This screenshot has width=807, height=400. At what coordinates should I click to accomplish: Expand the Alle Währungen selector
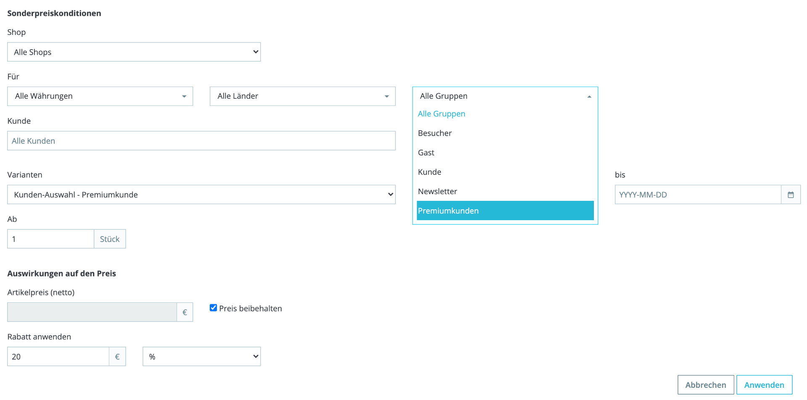click(100, 96)
